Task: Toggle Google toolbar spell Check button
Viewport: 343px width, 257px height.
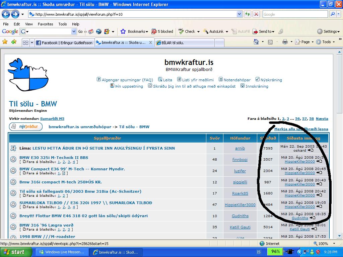Action: click(187, 31)
